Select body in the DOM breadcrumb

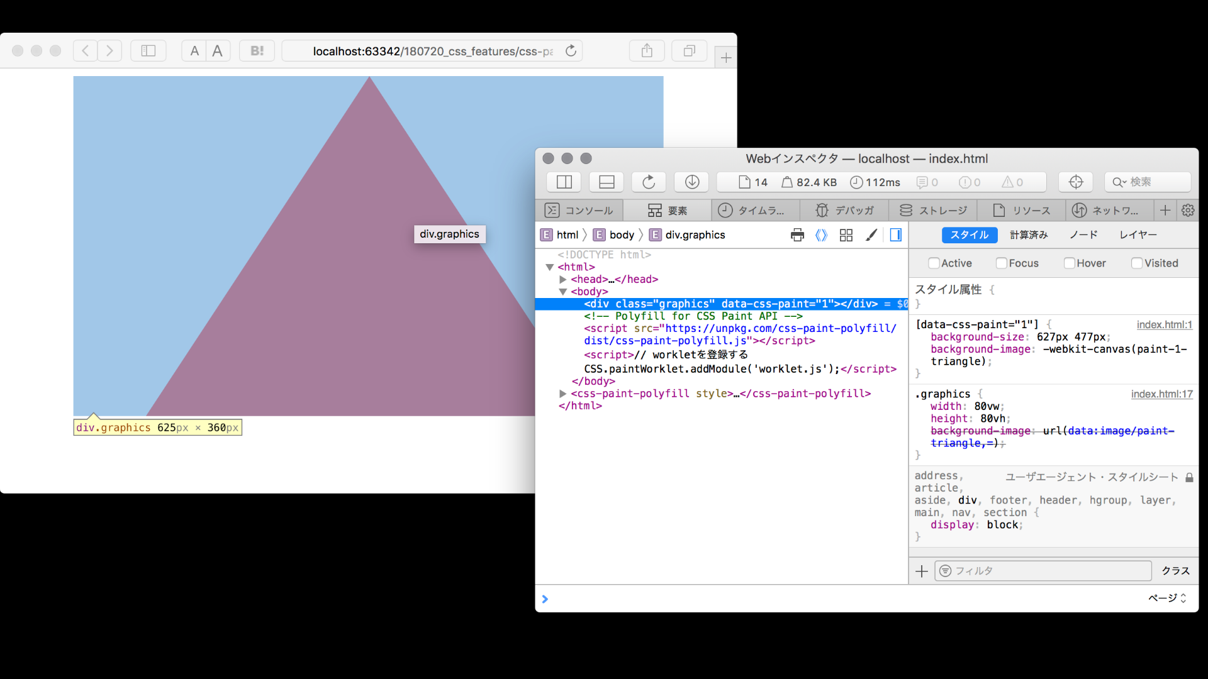pyautogui.click(x=621, y=235)
